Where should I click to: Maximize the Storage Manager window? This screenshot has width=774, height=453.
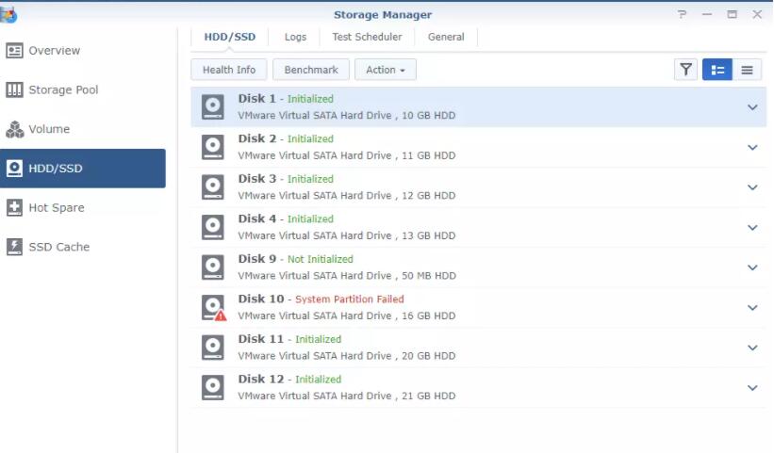coord(732,14)
